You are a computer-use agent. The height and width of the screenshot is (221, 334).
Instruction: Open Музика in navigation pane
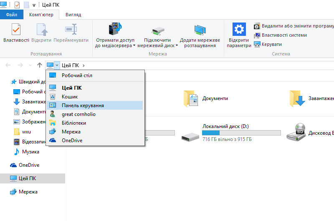(x=27, y=152)
